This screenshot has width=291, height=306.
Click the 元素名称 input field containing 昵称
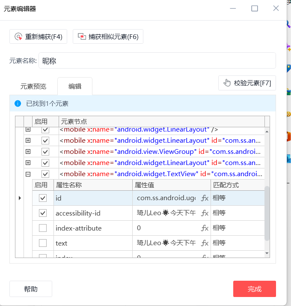(157, 60)
